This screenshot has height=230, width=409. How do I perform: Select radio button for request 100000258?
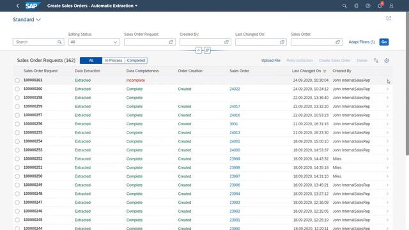pyautogui.click(x=17, y=98)
